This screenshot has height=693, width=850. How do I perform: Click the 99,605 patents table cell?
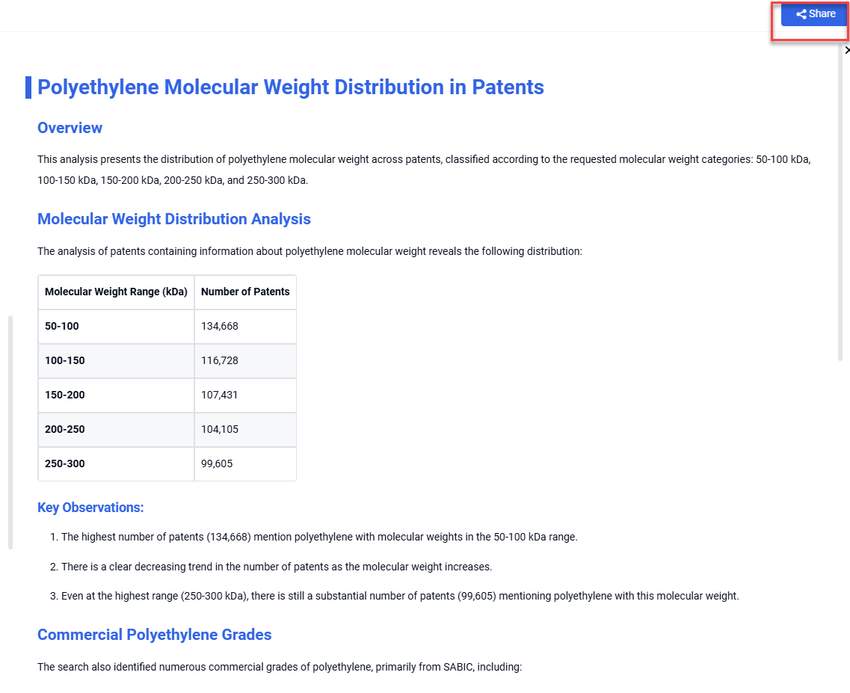coord(217,463)
